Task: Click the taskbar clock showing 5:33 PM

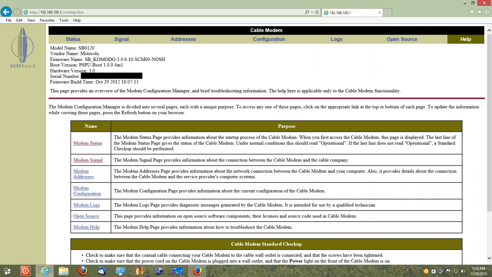Action: (478, 271)
